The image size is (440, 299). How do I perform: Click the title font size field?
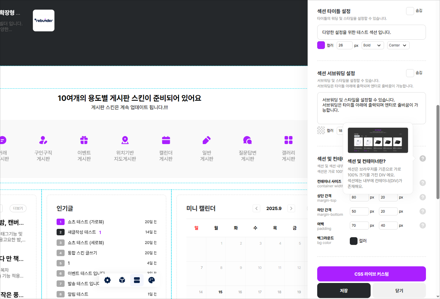pyautogui.click(x=344, y=45)
